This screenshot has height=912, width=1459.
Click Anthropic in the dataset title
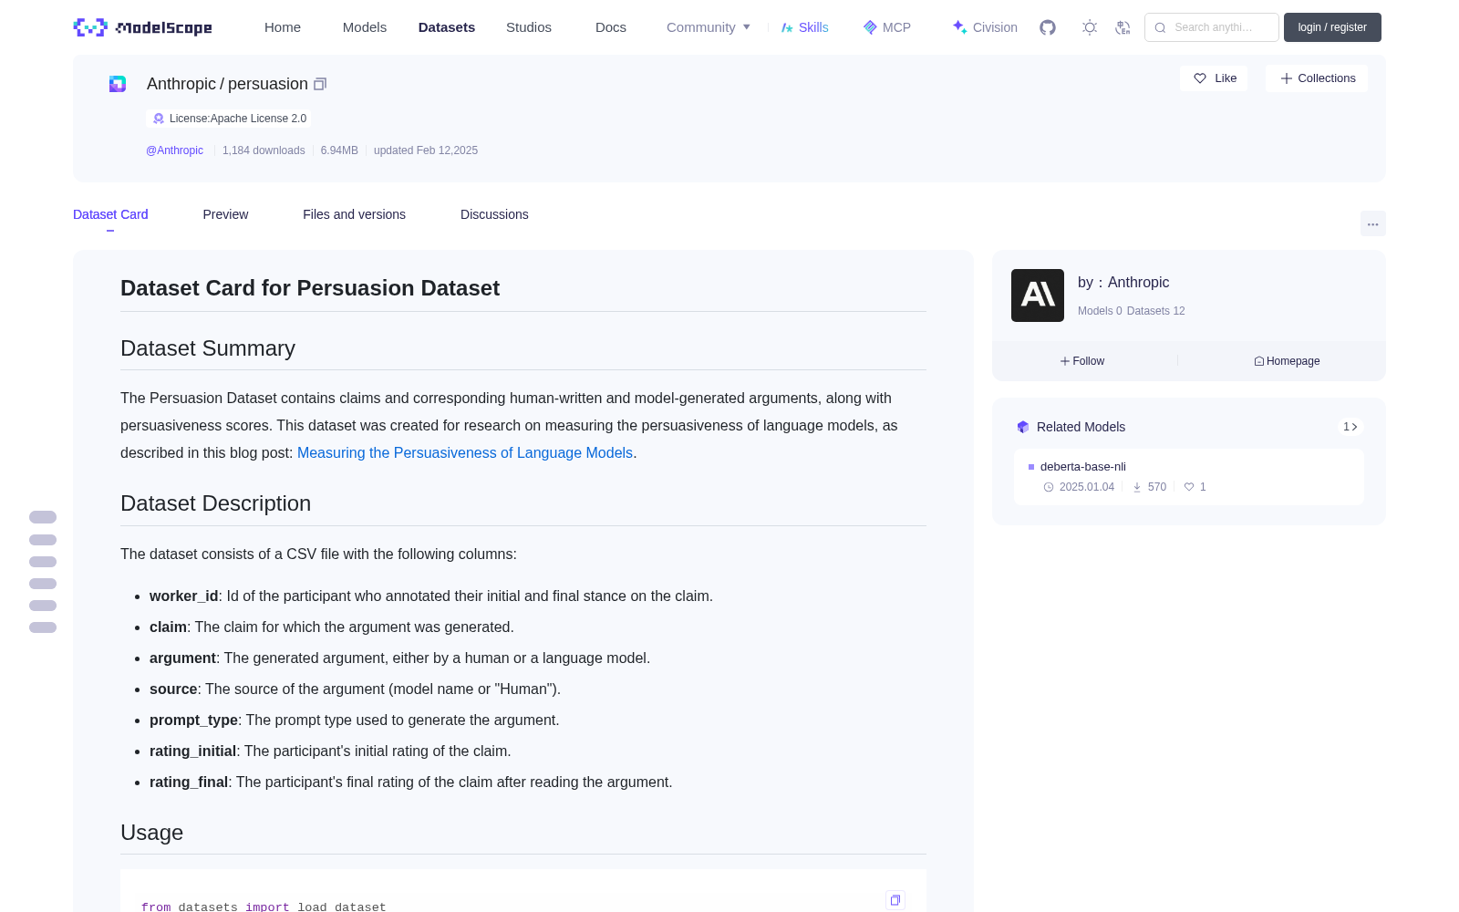[181, 84]
